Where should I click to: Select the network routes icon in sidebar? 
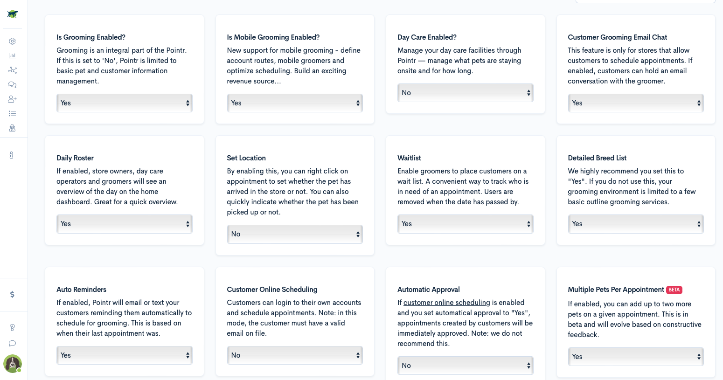pos(12,70)
